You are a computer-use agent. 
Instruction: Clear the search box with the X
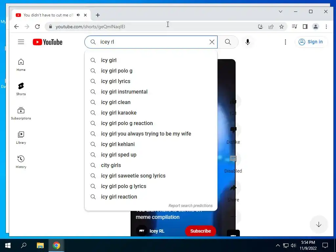(x=212, y=42)
